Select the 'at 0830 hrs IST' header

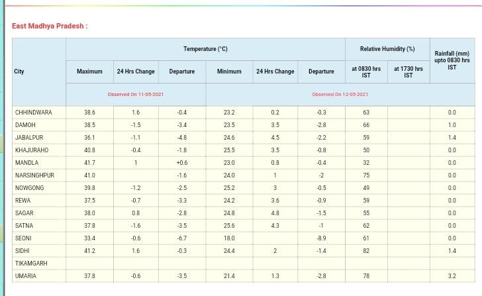365,72
